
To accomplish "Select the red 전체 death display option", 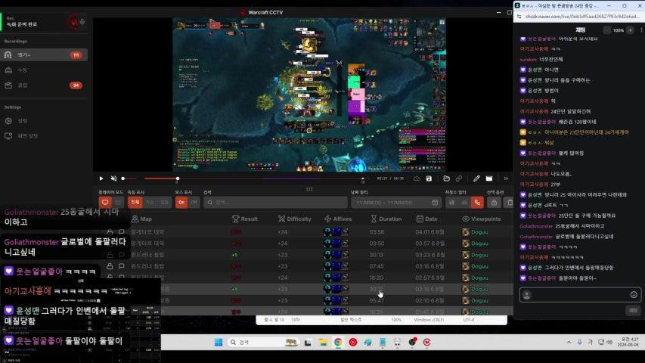I will coord(135,202).
